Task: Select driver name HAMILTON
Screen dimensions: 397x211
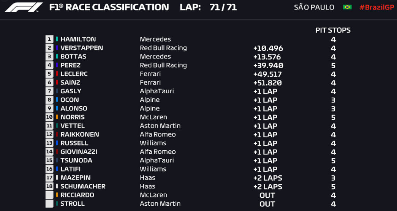Action: 78,39
